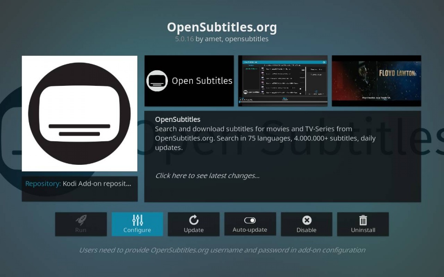Click the Floyd Lawton movie screenshot

[x=376, y=81]
